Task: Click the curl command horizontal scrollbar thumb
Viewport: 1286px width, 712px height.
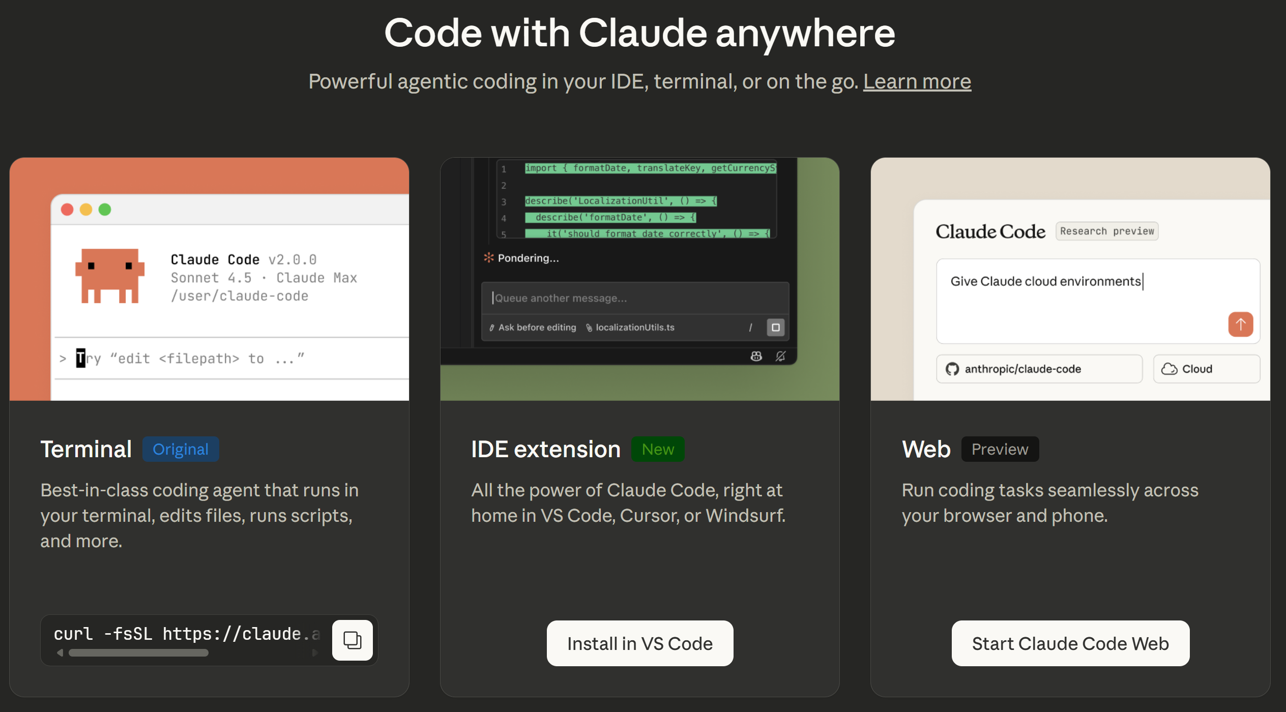Action: tap(138, 652)
